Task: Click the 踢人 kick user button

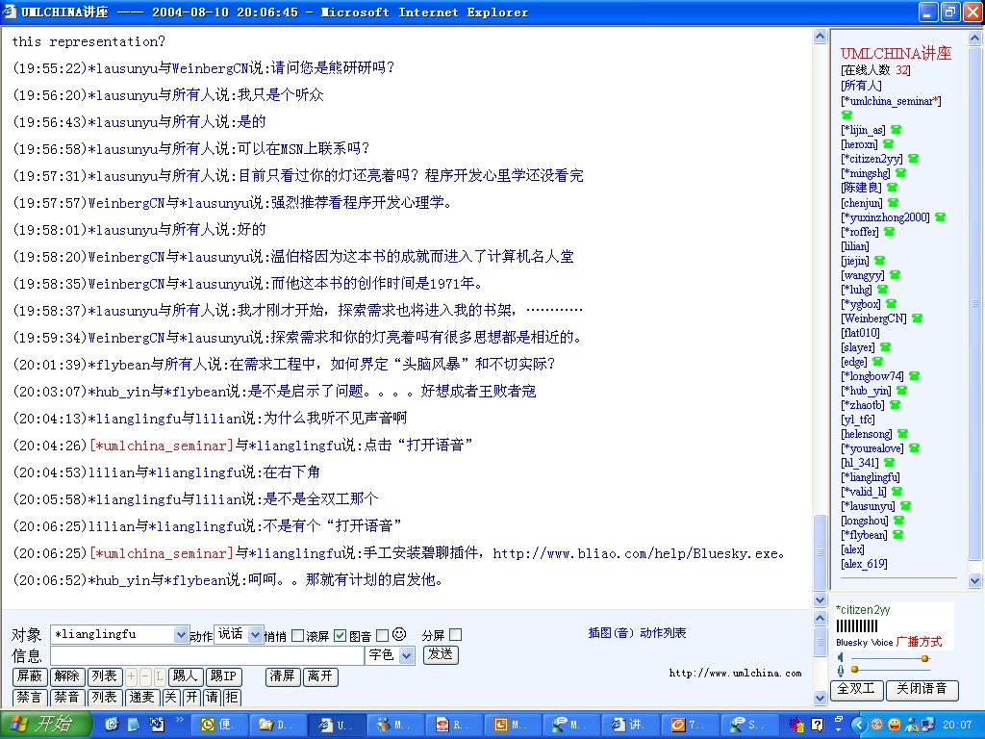Action: (185, 676)
